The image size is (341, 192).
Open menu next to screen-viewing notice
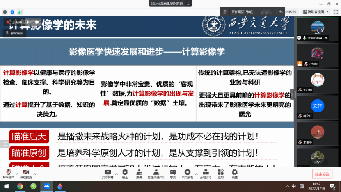click(189, 3)
